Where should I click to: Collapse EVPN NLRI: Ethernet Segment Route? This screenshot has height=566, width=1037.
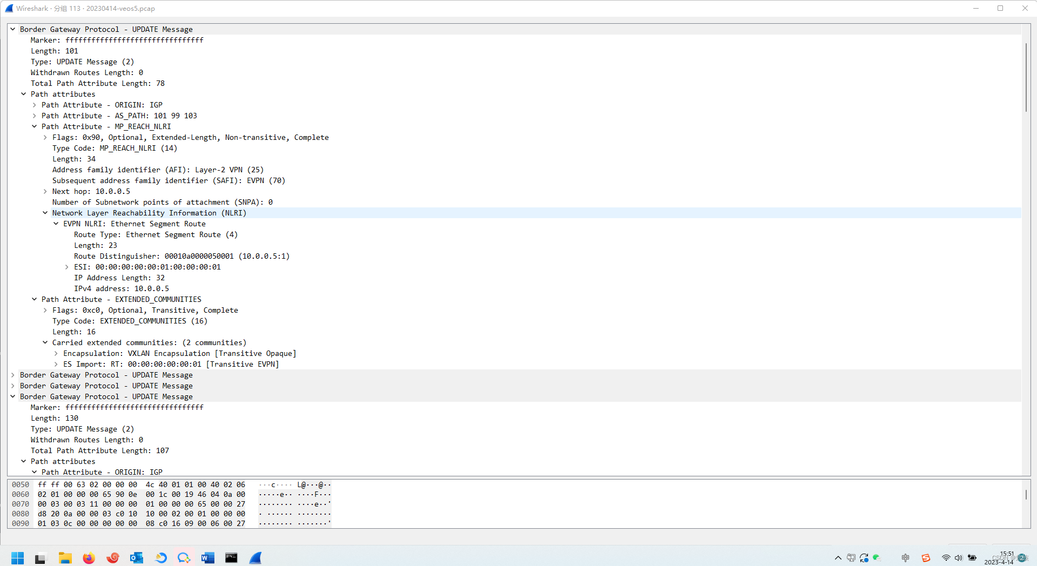point(56,224)
